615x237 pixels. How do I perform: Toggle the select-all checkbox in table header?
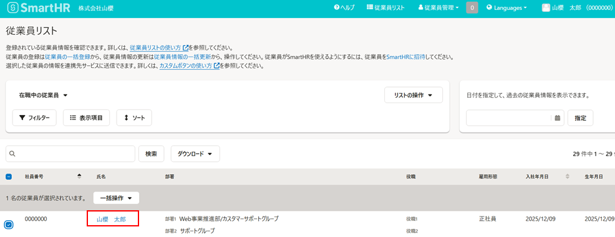pyautogui.click(x=9, y=177)
